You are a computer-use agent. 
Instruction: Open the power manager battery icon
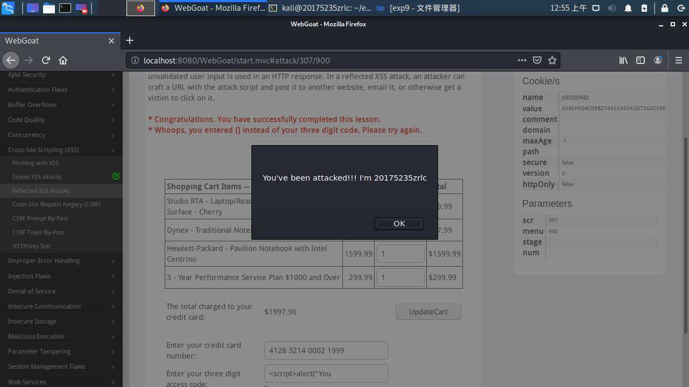click(644, 8)
